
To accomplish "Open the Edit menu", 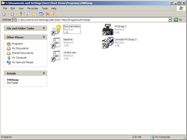I will pyautogui.click(x=13, y=8).
